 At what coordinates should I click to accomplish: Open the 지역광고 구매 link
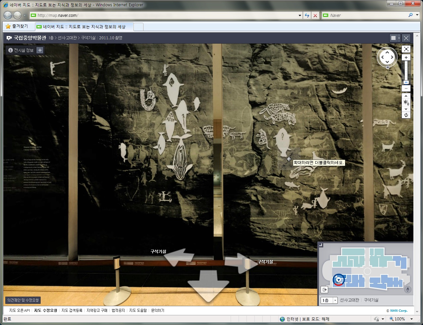tap(97, 310)
